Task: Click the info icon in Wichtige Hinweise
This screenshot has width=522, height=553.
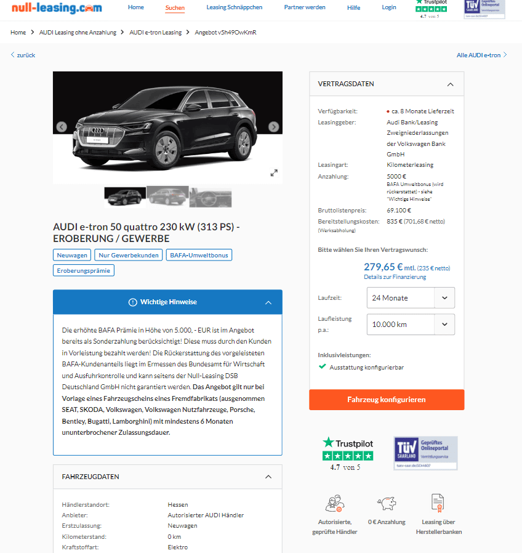Action: pyautogui.click(x=132, y=302)
